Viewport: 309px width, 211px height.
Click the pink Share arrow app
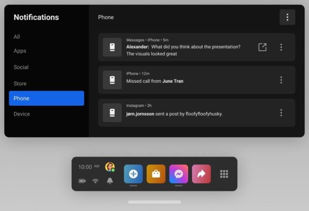coord(201,174)
